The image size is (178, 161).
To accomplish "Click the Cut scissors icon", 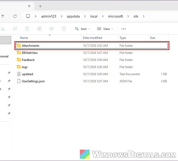I will click(x=3, y=29).
